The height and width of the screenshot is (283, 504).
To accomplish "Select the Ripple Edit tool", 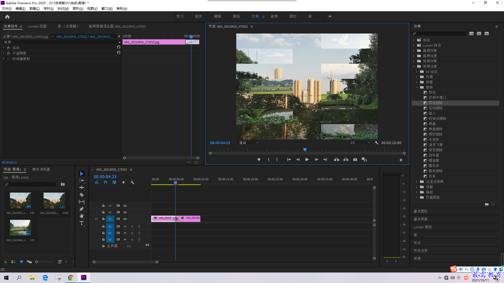I will 82,188.
